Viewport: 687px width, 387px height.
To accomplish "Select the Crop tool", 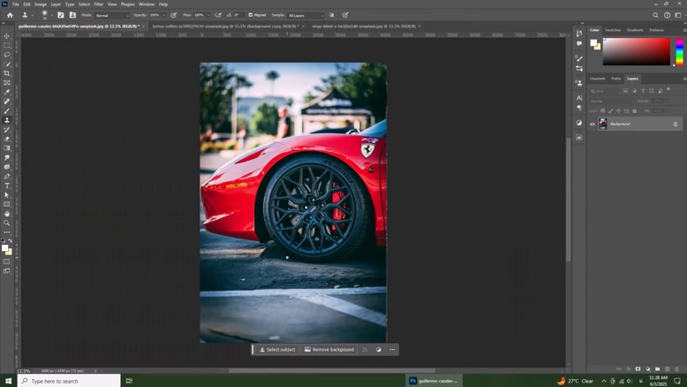I will 6,73.
